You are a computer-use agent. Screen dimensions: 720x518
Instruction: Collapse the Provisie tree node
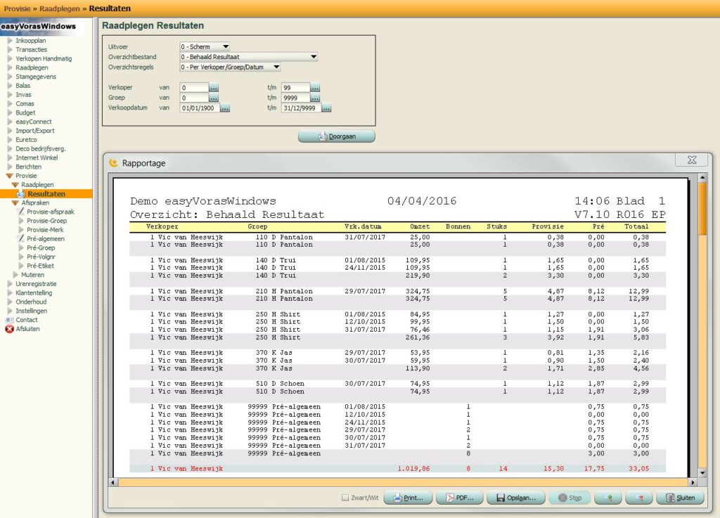9,176
